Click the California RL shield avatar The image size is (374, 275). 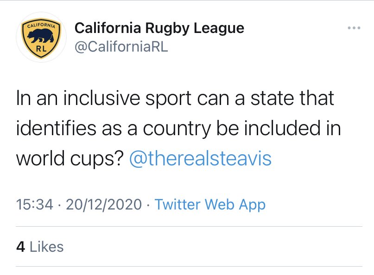pyautogui.click(x=41, y=37)
